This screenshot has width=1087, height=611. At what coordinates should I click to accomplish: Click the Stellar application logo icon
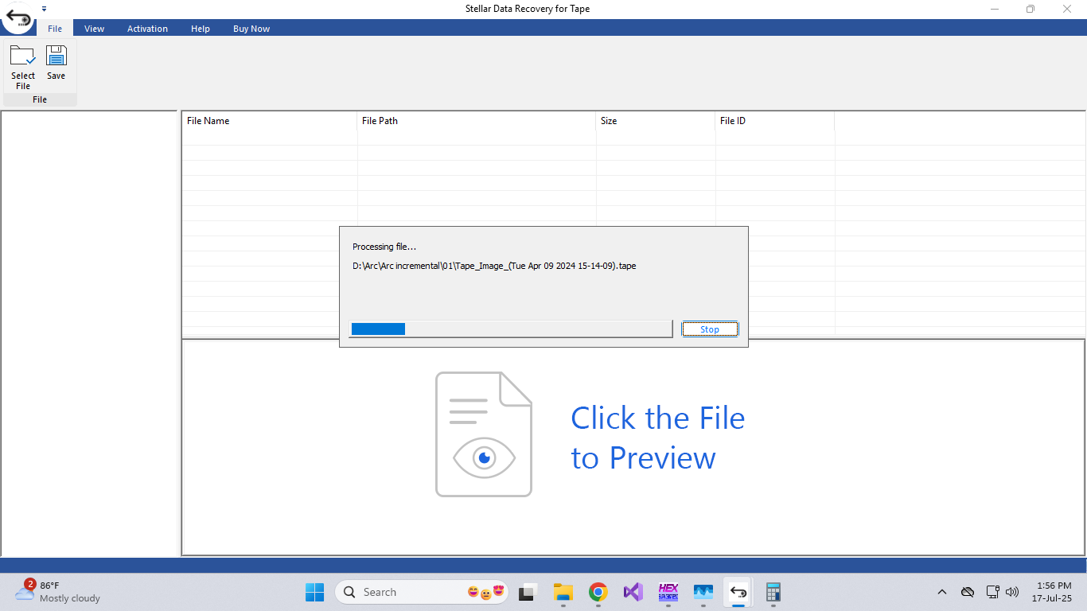pyautogui.click(x=18, y=17)
